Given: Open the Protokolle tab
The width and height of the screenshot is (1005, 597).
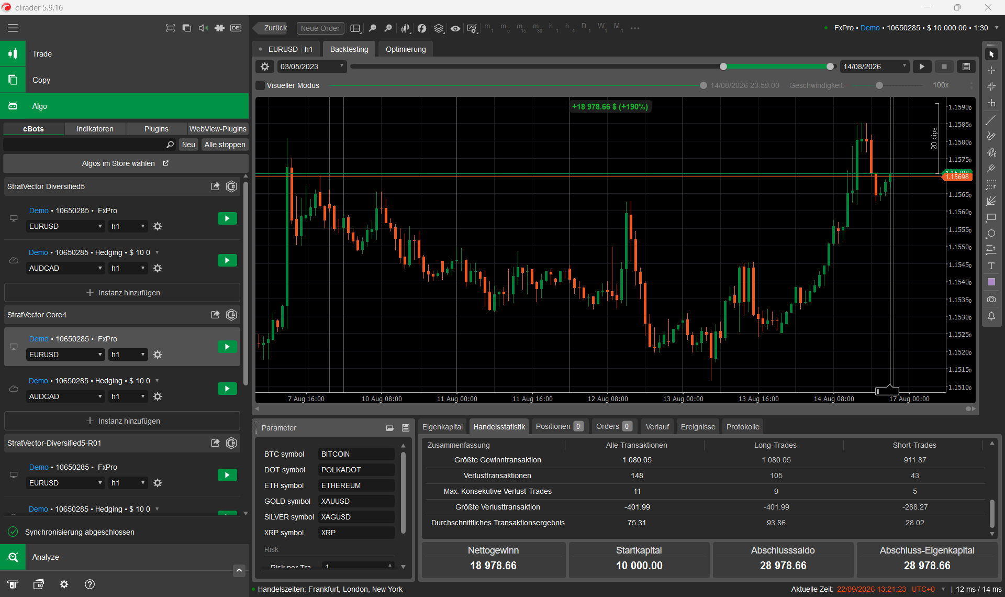Looking at the screenshot, I should pos(743,427).
